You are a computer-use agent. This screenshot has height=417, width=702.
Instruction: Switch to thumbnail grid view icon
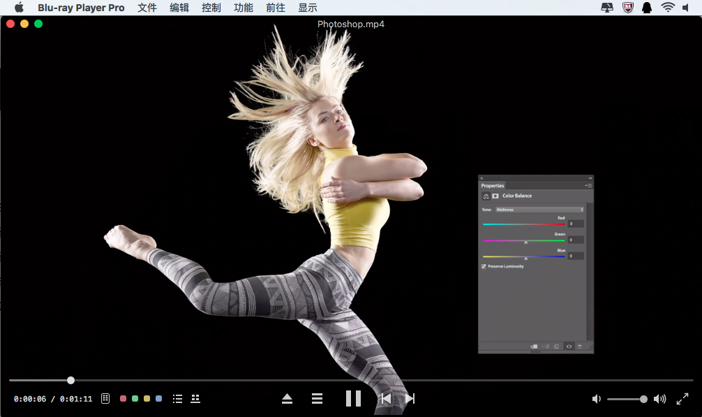[195, 398]
